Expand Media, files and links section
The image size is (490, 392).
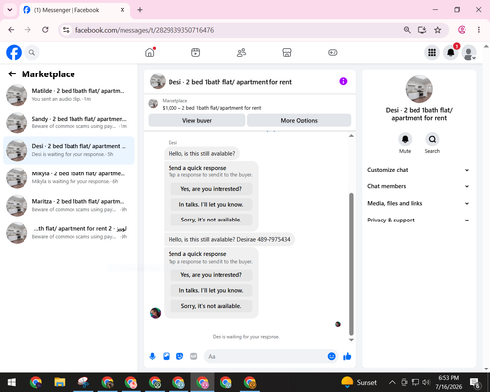click(418, 203)
